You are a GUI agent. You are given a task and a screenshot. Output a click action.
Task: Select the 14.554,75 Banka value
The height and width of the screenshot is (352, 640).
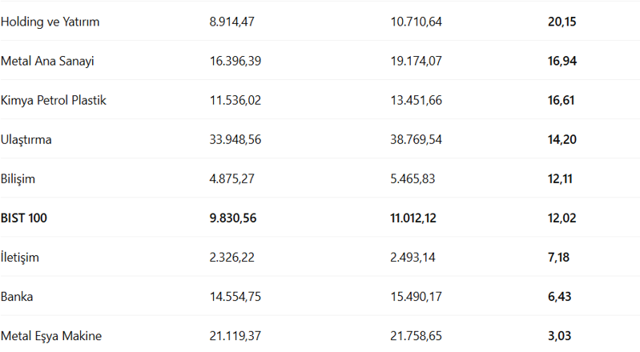(235, 297)
